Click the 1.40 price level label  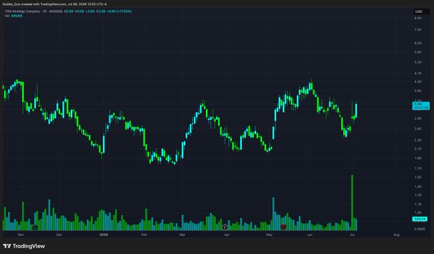[x=417, y=187]
